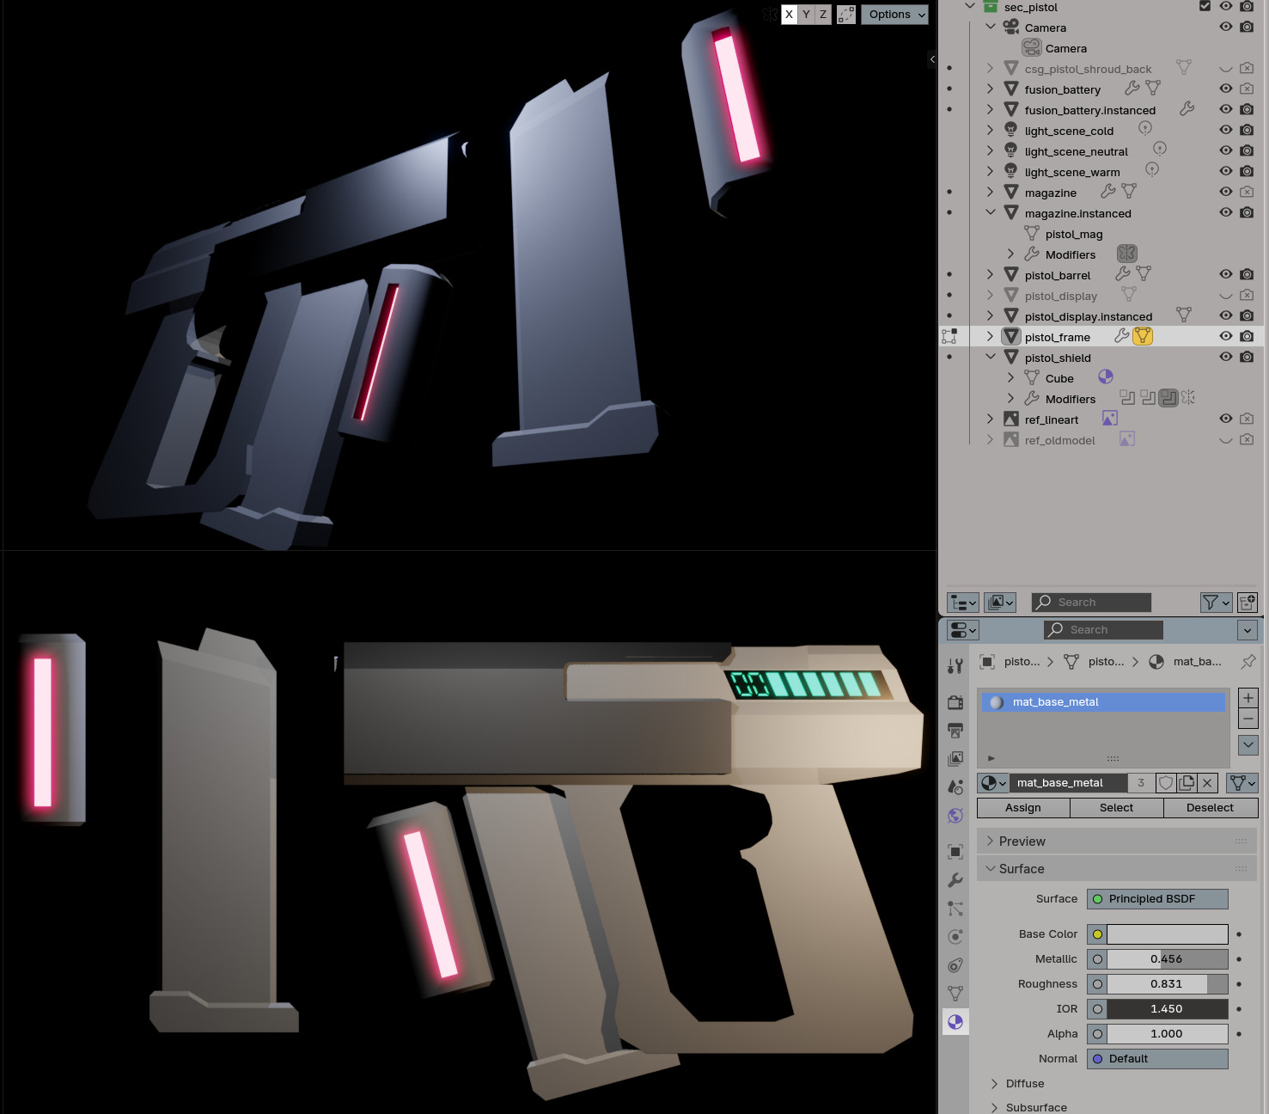Open the outliner filter dropdown
Screen dimensions: 1269x1114
coord(1216,603)
